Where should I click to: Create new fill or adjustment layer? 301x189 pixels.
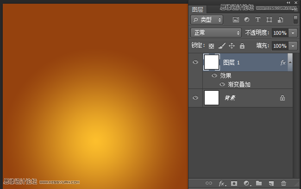point(247,183)
